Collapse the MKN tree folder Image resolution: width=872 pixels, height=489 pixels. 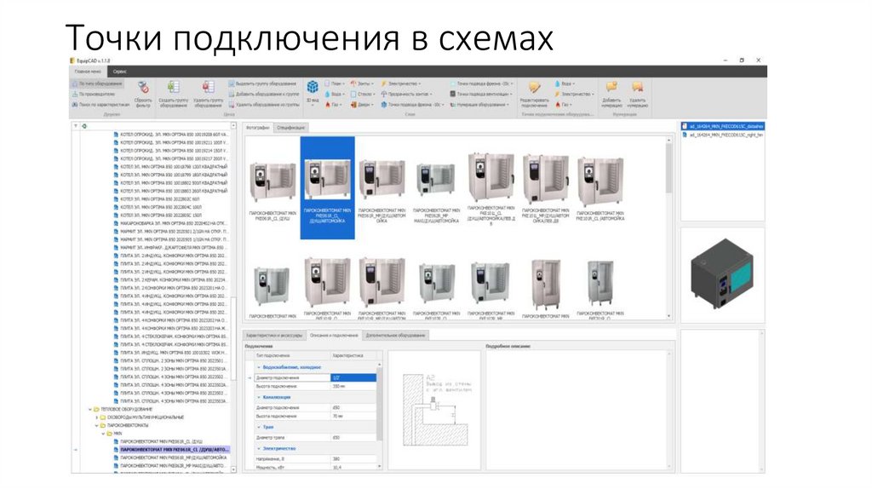[x=103, y=434]
